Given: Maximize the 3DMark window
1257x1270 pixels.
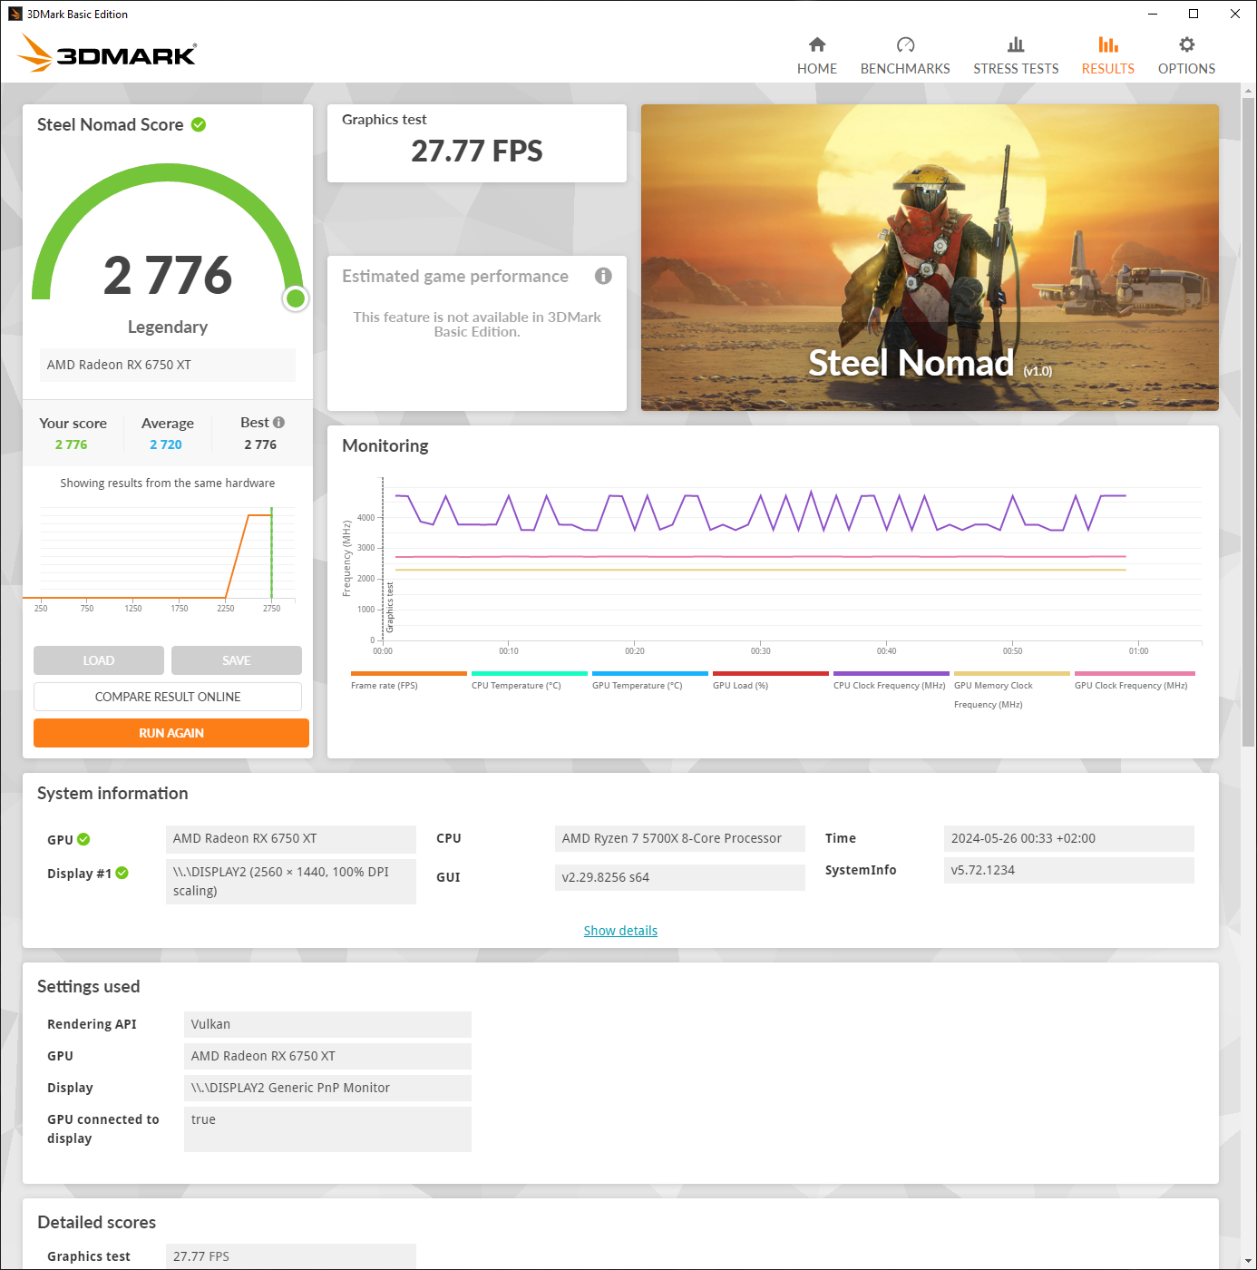Looking at the screenshot, I should click(1194, 14).
